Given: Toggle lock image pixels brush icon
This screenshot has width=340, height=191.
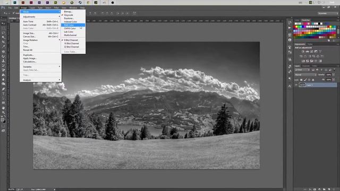Looking at the screenshot, I should pos(305,80).
